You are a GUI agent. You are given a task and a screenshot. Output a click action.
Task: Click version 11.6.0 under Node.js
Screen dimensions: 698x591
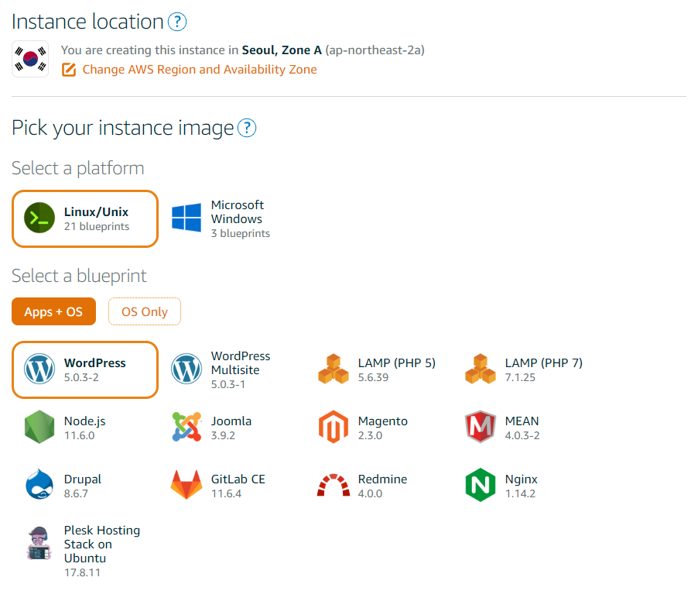pyautogui.click(x=79, y=435)
